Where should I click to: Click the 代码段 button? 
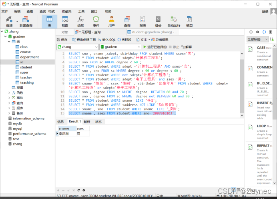[x=124, y=40]
